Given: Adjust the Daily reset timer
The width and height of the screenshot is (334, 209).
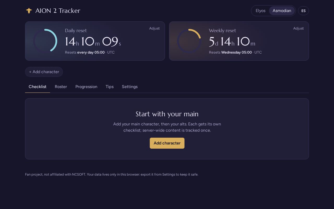Looking at the screenshot, I should coord(154,28).
